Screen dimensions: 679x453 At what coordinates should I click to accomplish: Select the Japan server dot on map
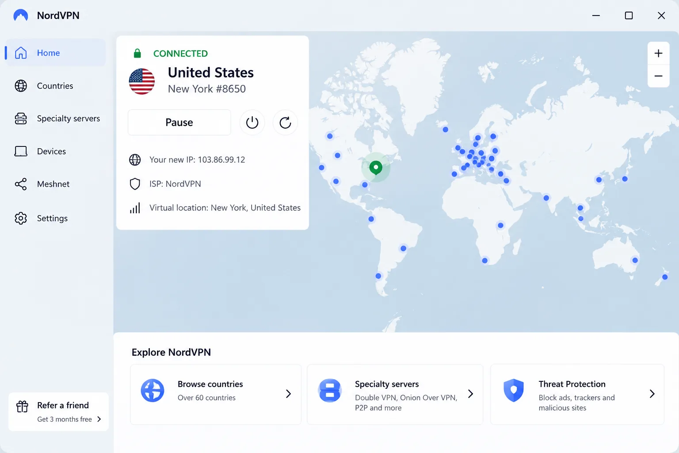(625, 179)
